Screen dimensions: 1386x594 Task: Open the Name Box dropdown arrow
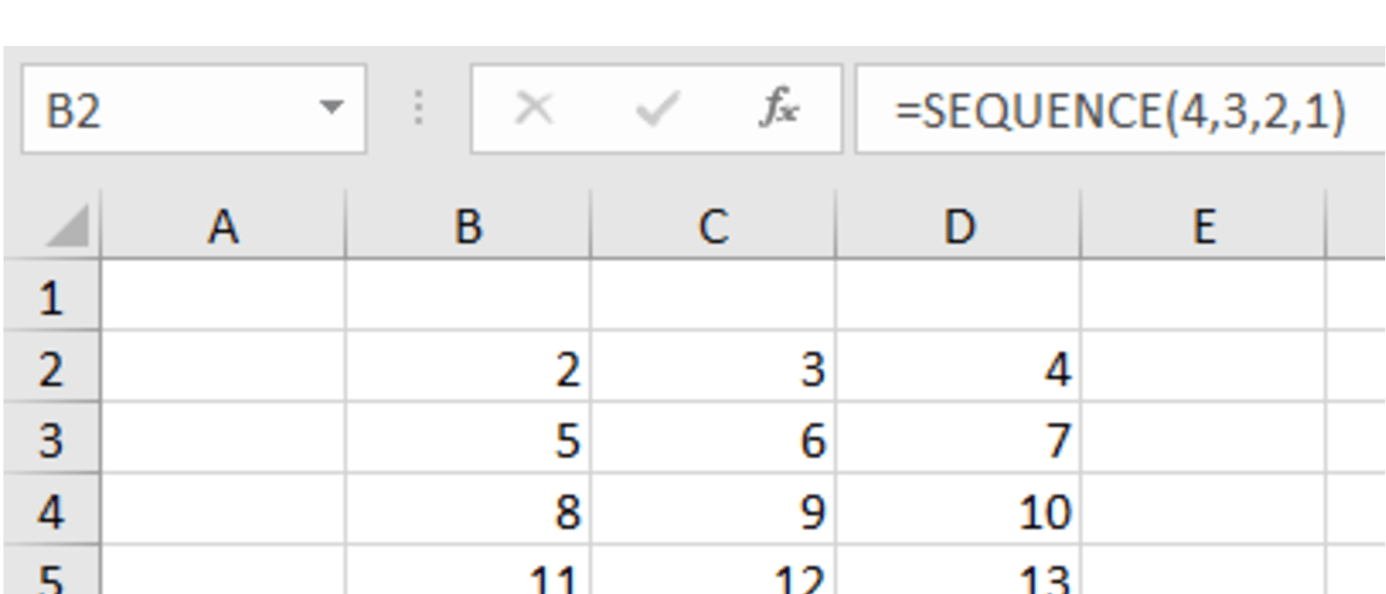pos(331,108)
